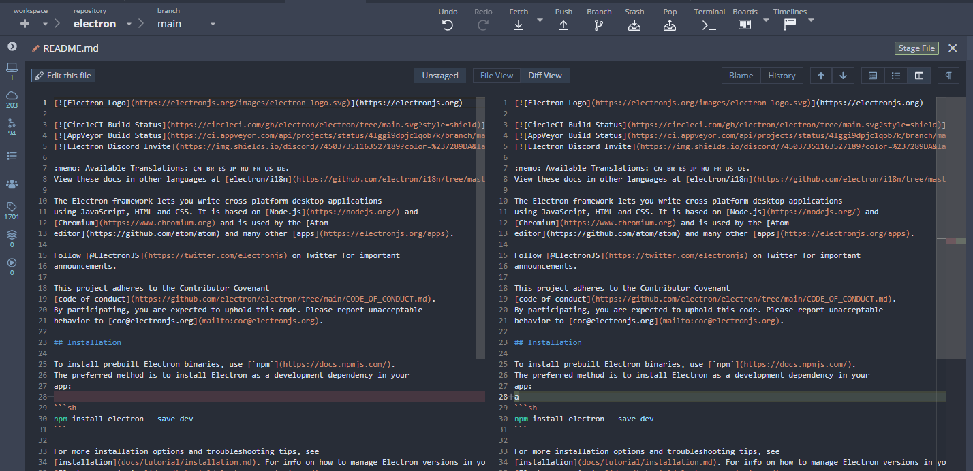Fetch changes from remote
Screen dimensions: 973x471
click(519, 19)
